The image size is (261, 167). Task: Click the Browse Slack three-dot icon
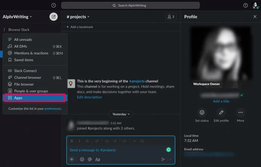(x=4, y=30)
